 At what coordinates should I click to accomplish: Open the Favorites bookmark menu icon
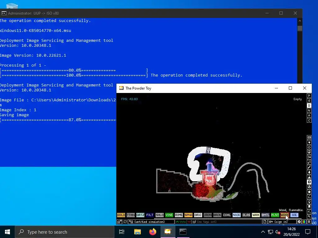[309, 207]
